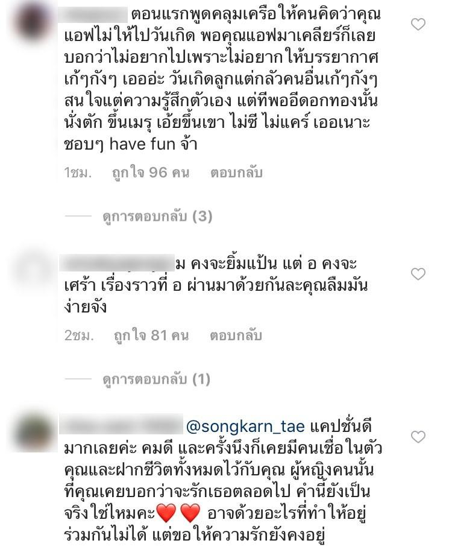Open first commenter's blurred username
Image resolution: width=452 pixels, height=552 pixels.
coord(96,14)
